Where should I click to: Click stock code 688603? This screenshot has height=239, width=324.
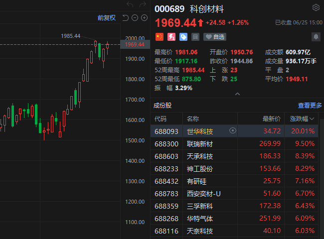[166, 156]
